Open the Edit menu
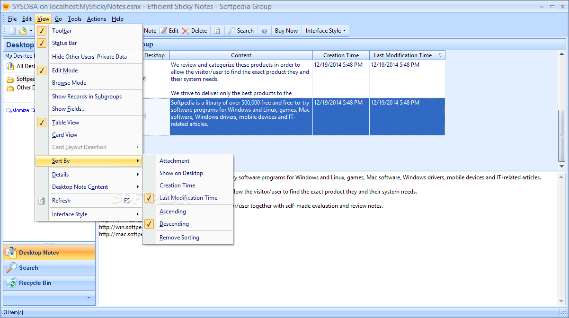This screenshot has width=569, height=318. (27, 19)
